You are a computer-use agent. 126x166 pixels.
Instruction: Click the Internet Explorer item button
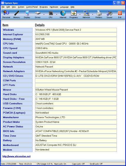pos(17,35)
